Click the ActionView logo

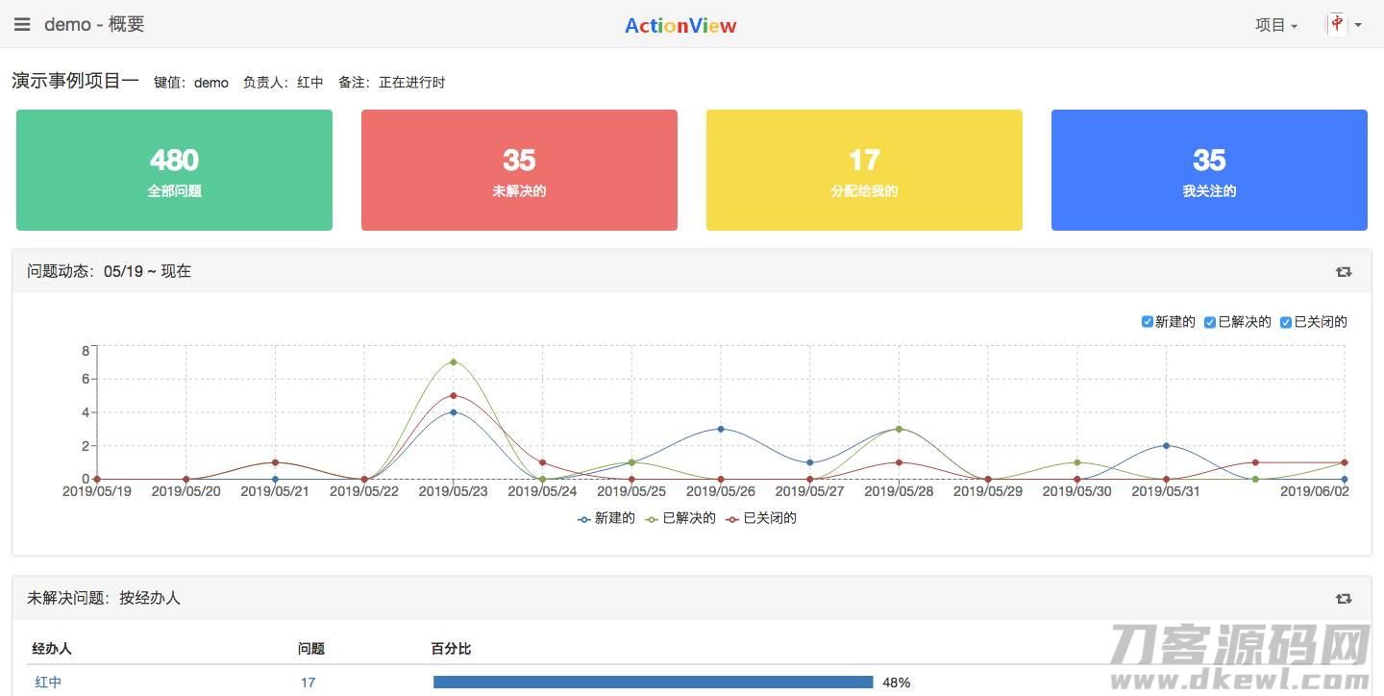(680, 26)
